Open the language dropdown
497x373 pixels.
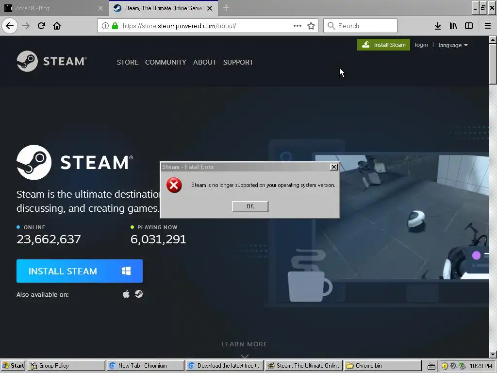tap(453, 45)
